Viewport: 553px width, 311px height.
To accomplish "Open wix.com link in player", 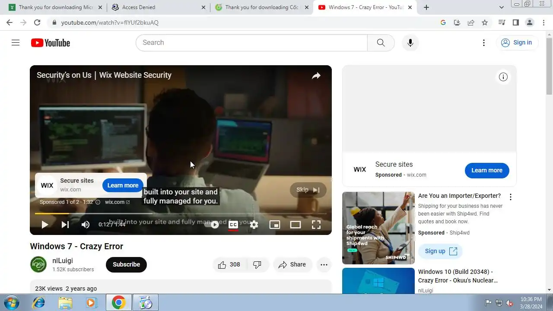I will tap(117, 202).
